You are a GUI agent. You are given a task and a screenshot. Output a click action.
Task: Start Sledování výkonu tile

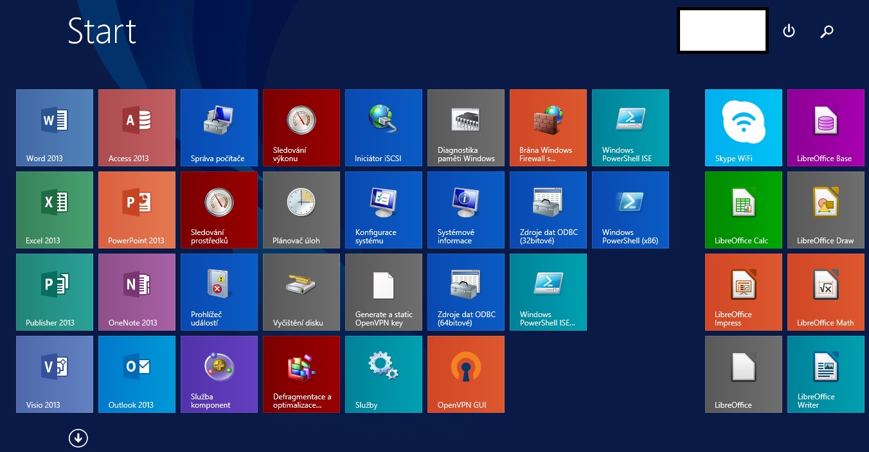(x=301, y=128)
